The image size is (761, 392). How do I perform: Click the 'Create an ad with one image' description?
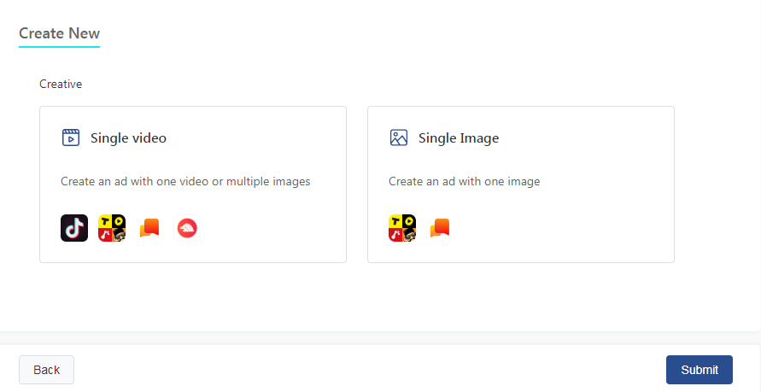465,181
